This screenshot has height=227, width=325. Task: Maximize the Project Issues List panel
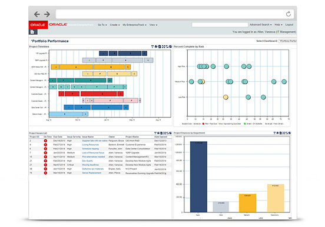[x=165, y=133]
